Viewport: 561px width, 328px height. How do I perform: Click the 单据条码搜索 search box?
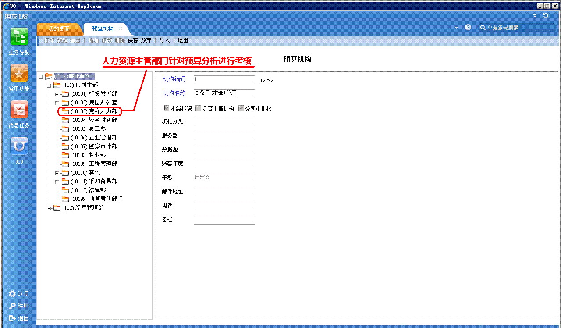(x=517, y=27)
